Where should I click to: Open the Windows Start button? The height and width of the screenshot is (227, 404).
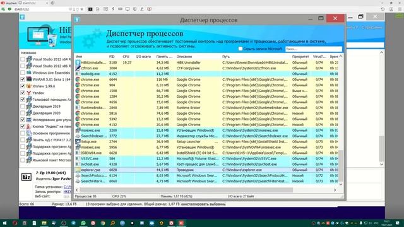point(4,223)
